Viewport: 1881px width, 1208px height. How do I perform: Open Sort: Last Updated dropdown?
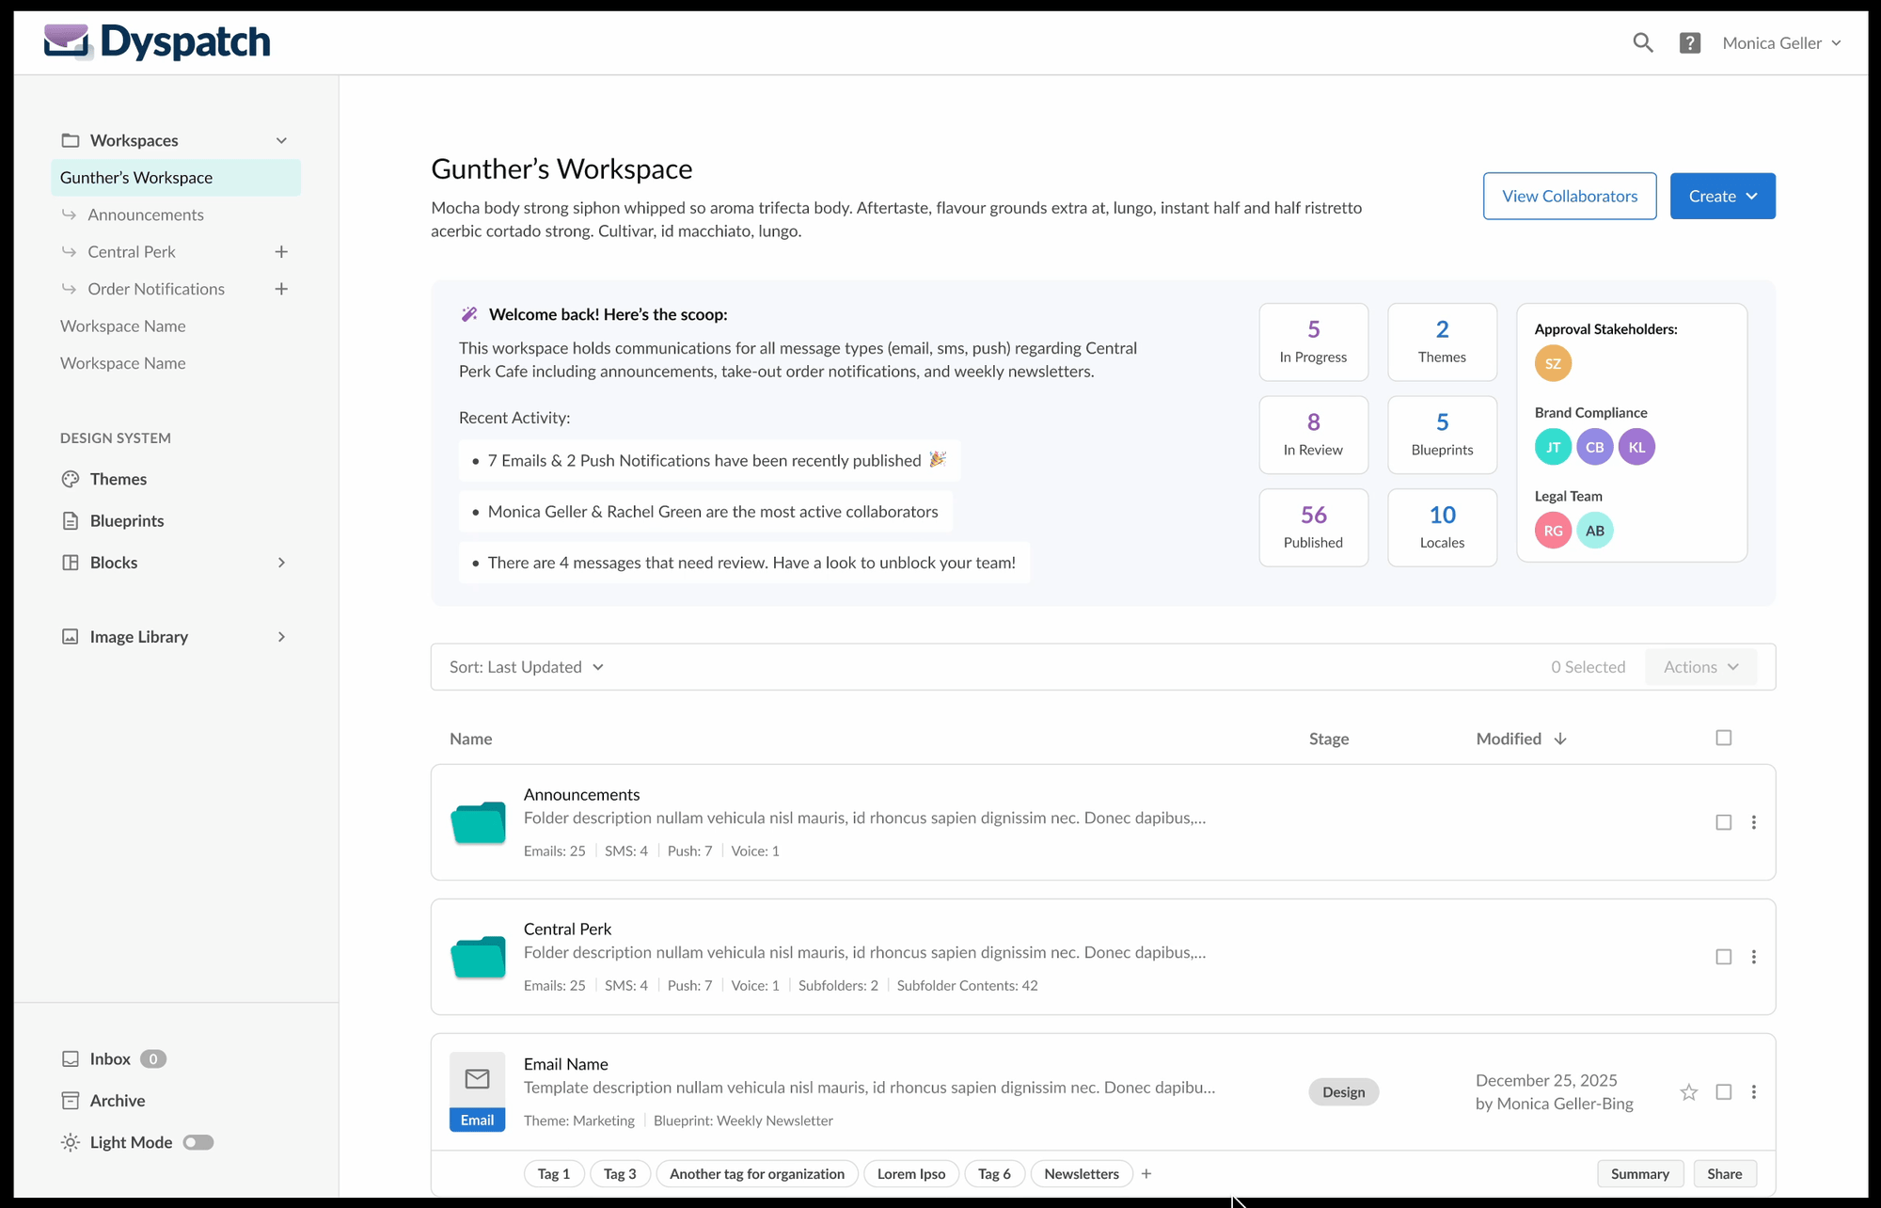(527, 667)
